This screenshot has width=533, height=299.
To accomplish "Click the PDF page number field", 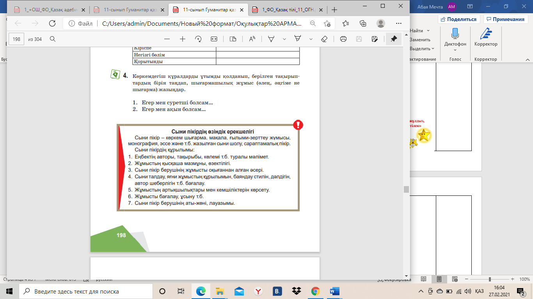I will (16, 39).
